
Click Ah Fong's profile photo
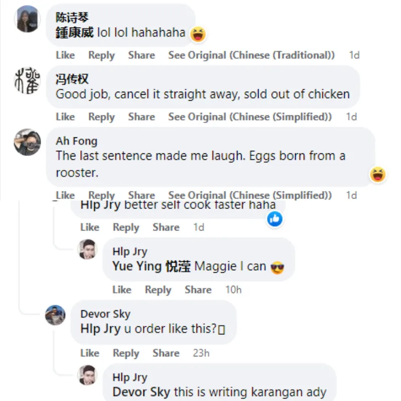(27, 142)
